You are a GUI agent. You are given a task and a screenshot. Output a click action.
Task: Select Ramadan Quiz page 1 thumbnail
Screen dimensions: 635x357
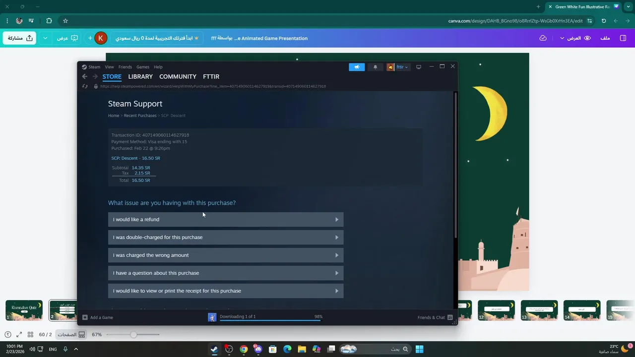[x=24, y=310]
